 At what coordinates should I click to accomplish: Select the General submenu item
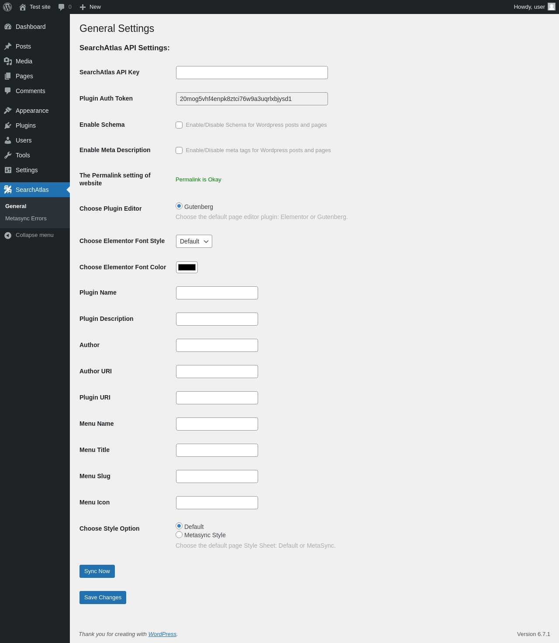[x=16, y=206]
